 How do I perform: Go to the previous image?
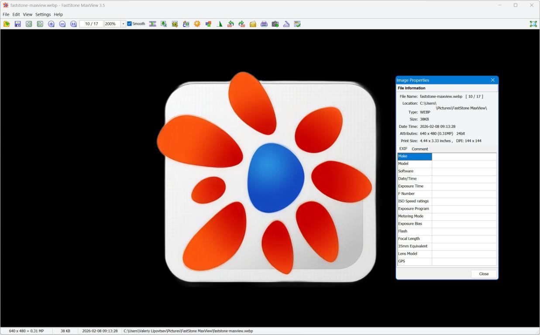(29, 24)
